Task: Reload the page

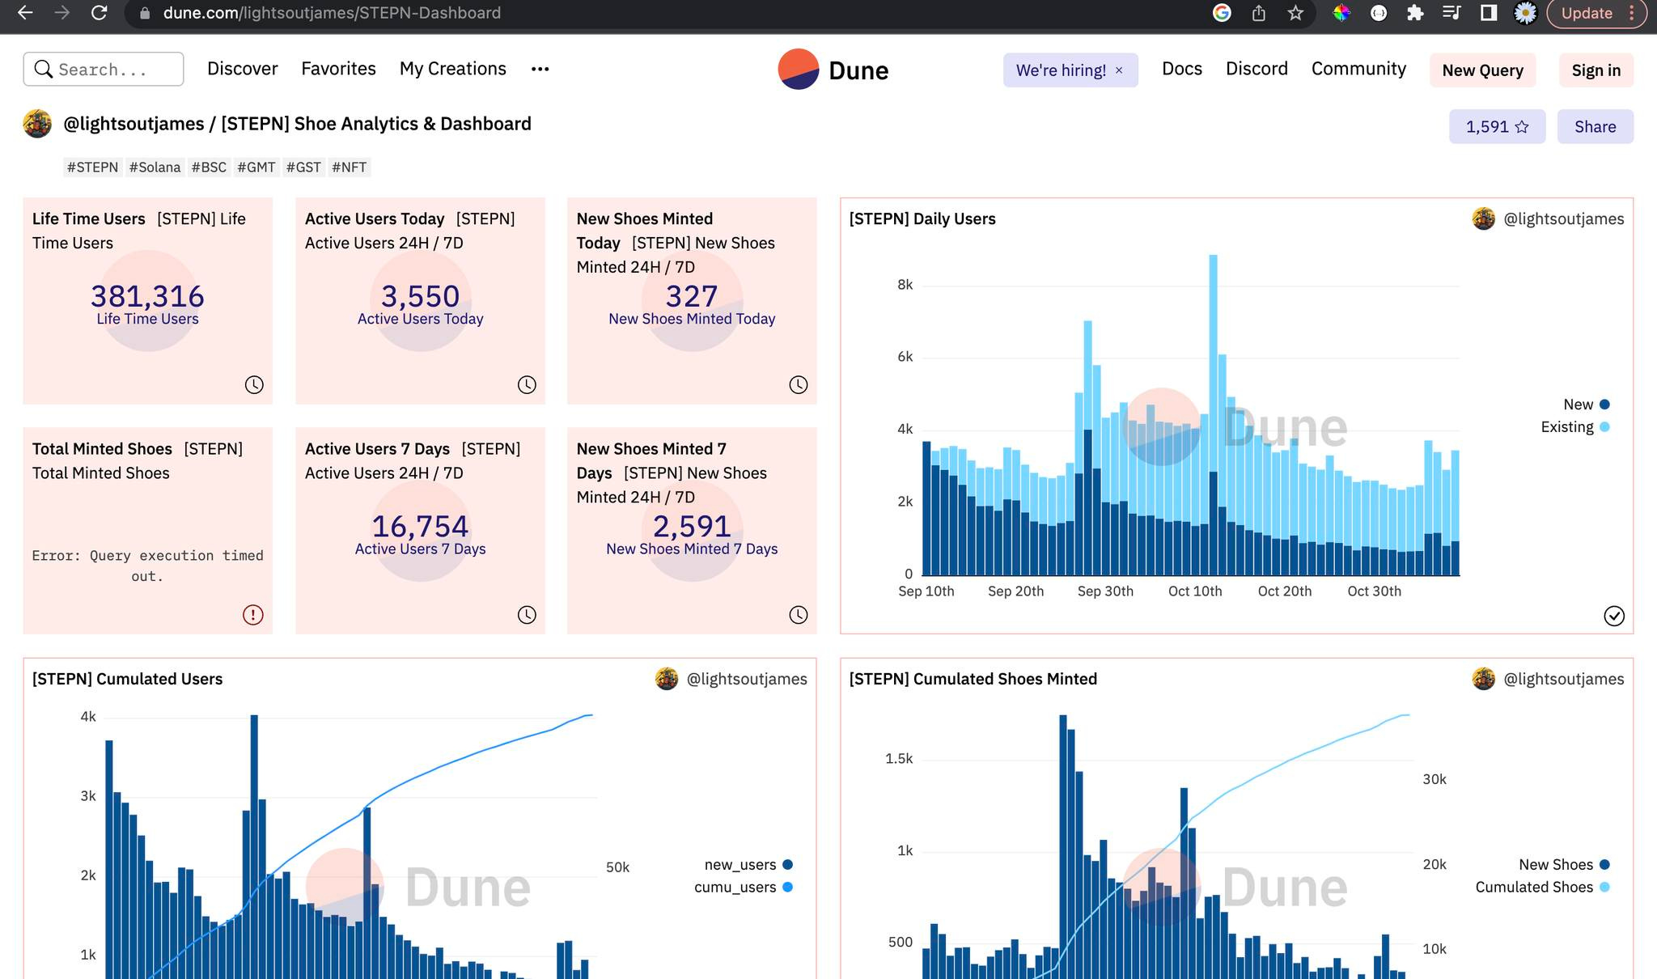Action: click(x=100, y=13)
